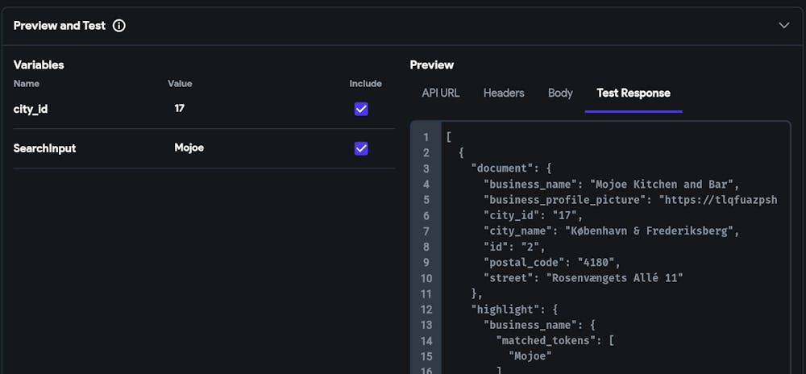
Task: Open the Headers tab
Action: (504, 93)
